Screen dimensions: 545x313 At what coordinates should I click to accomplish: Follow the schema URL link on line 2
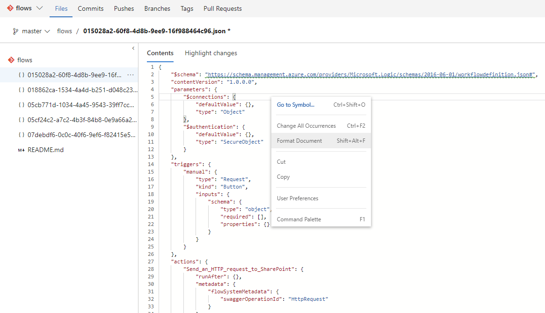pyautogui.click(x=370, y=74)
